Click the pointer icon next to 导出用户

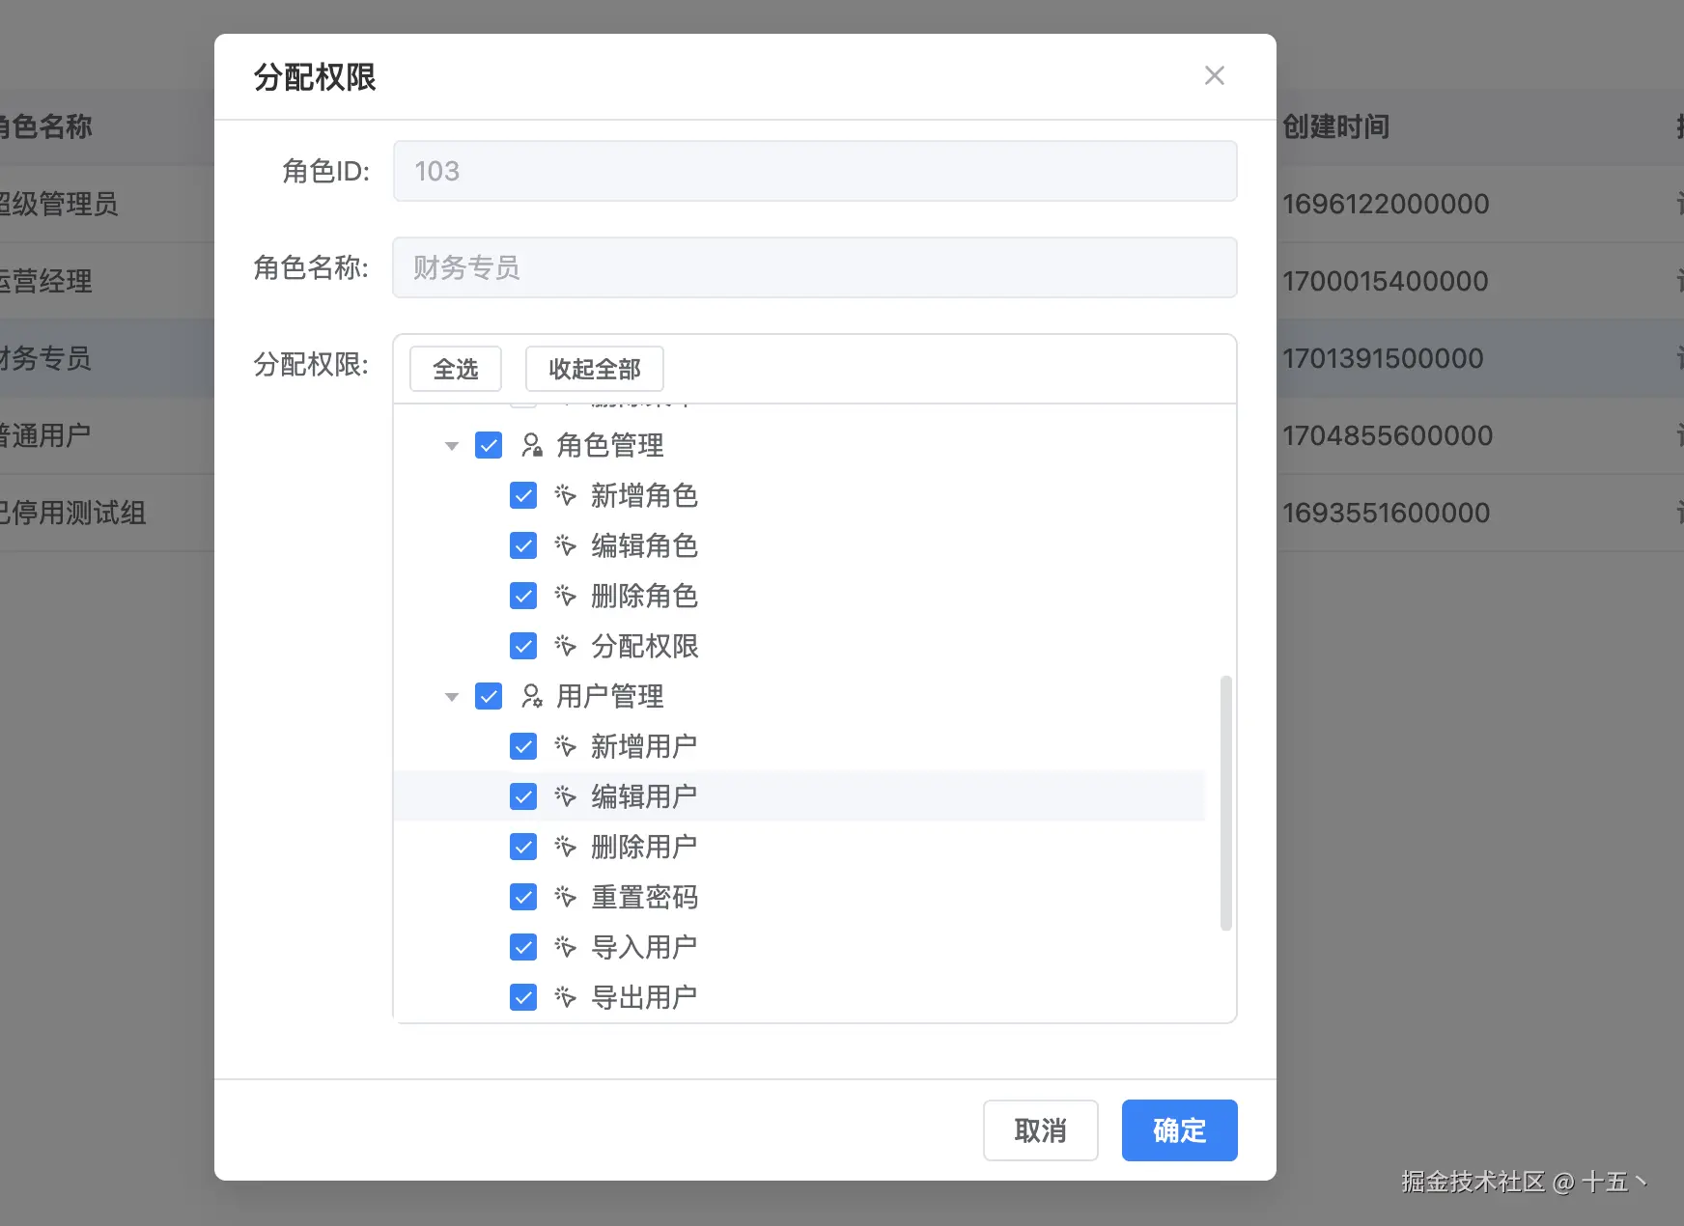coord(565,997)
